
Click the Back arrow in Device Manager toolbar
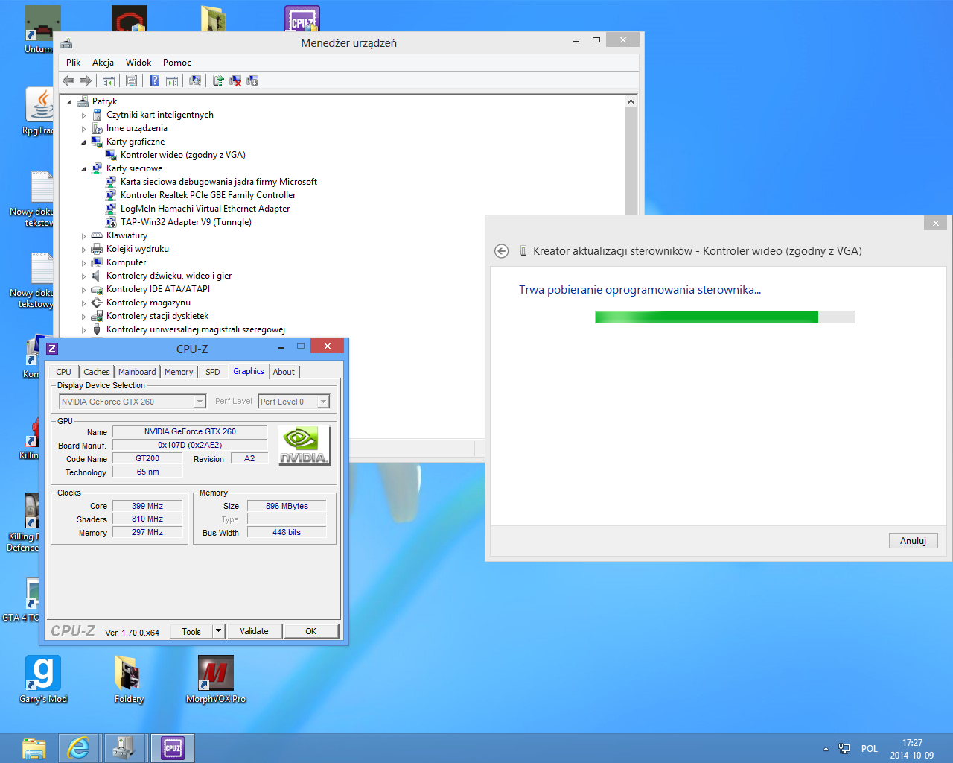pos(68,80)
